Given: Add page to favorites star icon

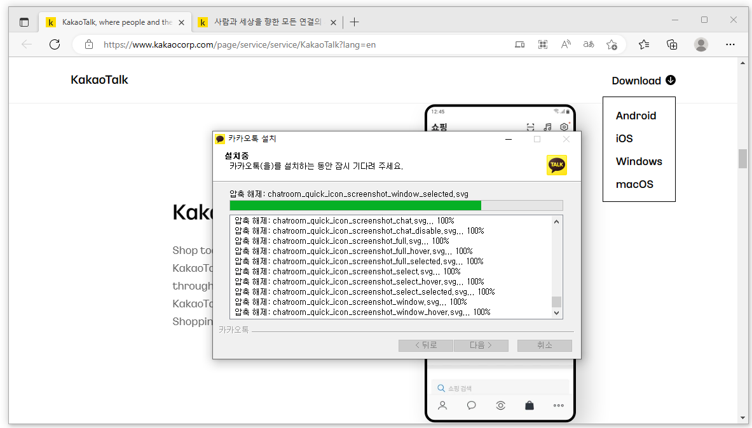Looking at the screenshot, I should 612,44.
